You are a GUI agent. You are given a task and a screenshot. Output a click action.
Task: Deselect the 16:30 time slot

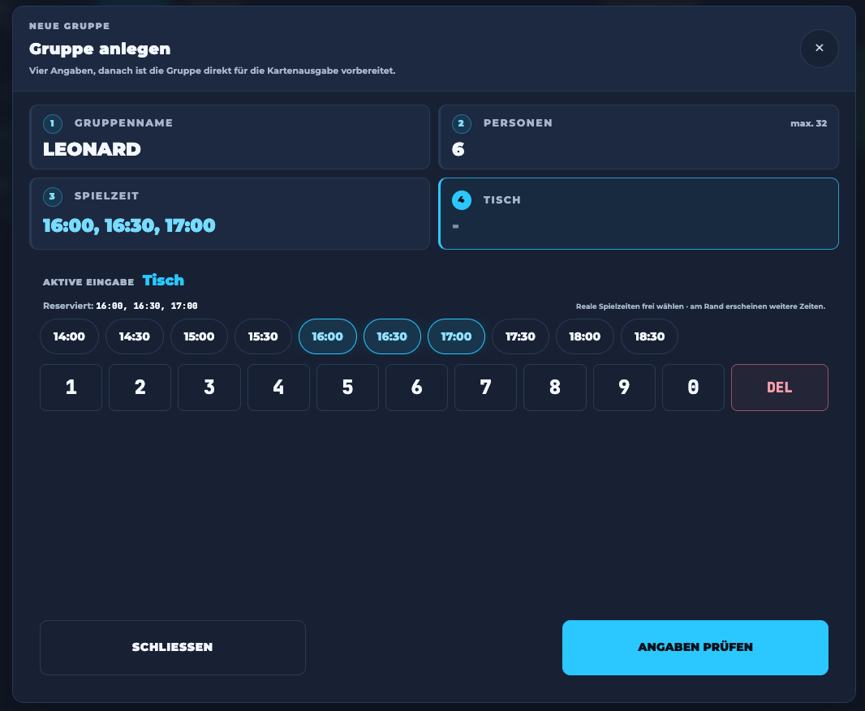tap(392, 336)
